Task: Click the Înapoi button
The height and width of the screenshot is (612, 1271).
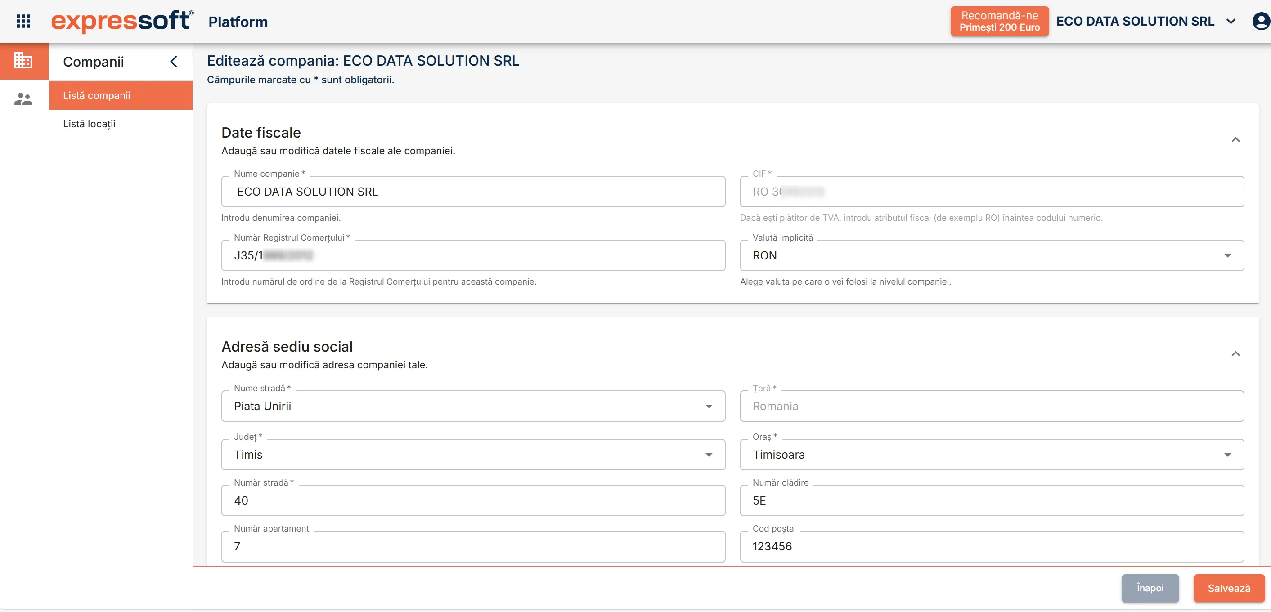Action: (1150, 588)
